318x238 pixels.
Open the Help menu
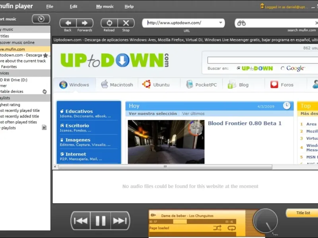(x=129, y=6)
